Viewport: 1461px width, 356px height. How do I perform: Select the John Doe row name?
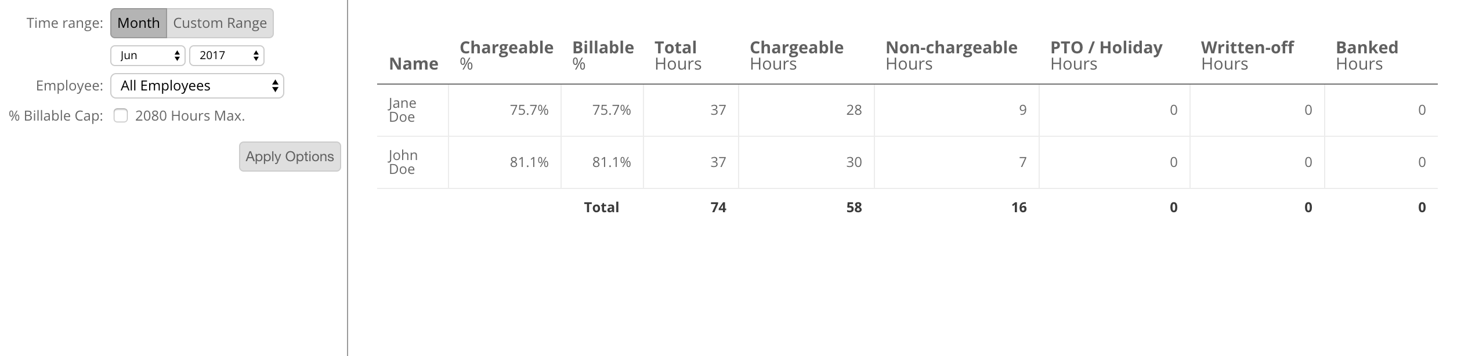[403, 162]
